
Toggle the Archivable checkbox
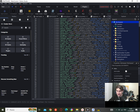tap(126, 71)
